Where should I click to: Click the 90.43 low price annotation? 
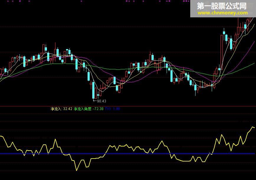[x=101, y=101]
